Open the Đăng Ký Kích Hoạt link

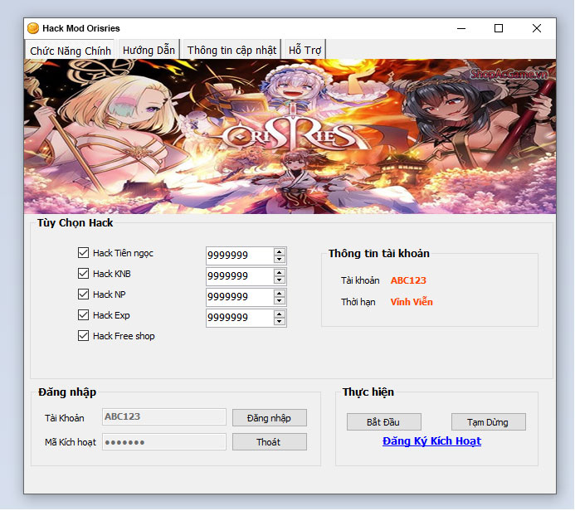(x=431, y=441)
